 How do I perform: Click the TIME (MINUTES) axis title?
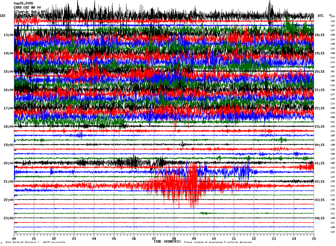(167, 242)
